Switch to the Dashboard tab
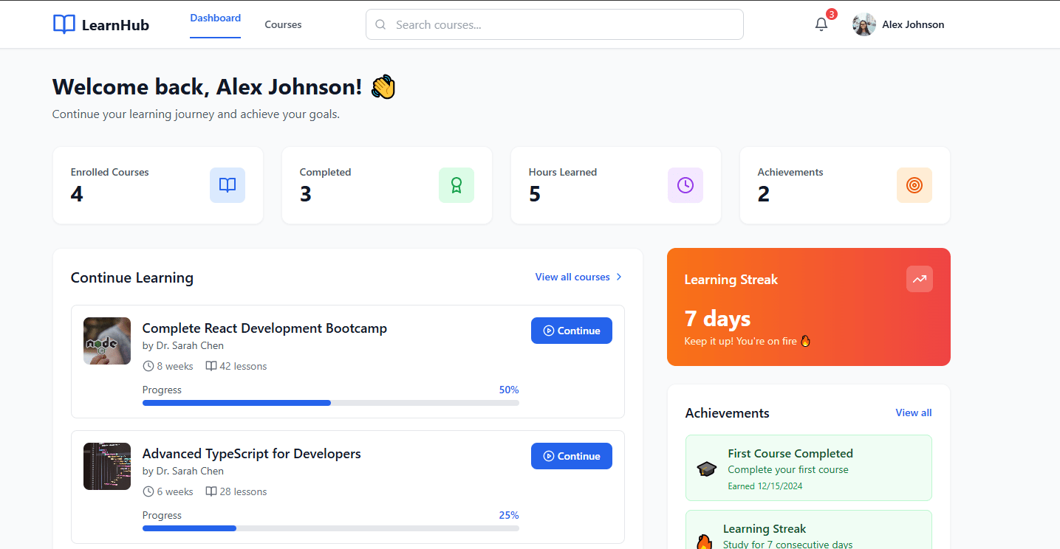This screenshot has width=1060, height=549. point(215,18)
